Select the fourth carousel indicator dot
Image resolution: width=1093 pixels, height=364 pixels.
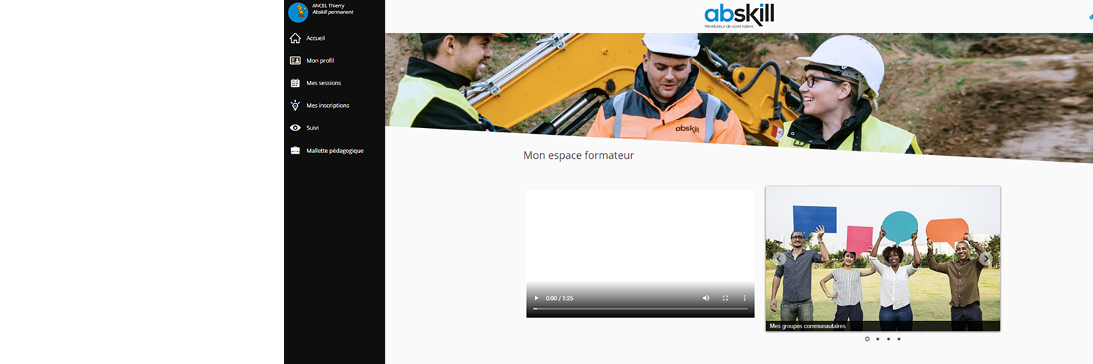click(898, 339)
